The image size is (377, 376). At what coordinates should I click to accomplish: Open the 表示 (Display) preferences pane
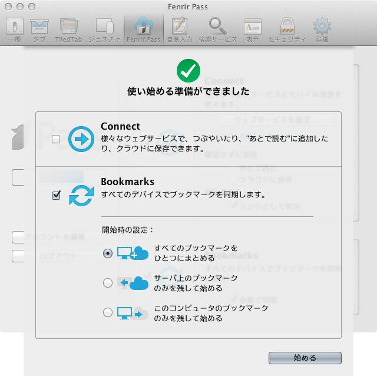click(x=253, y=30)
